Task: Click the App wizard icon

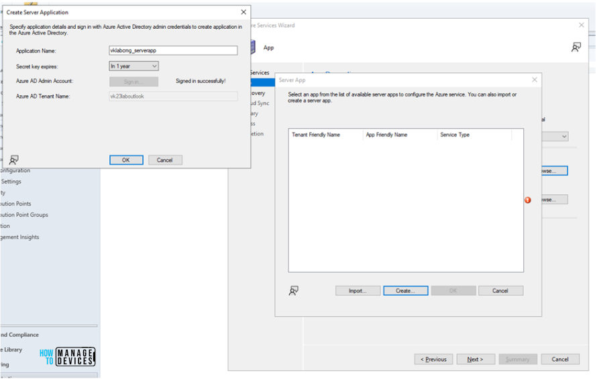Action: 253,48
